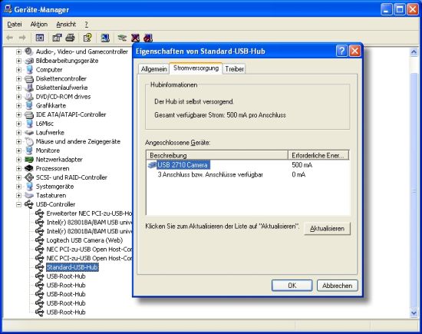
Task: Click the USB 2710 Camera device icon
Action: [152, 164]
